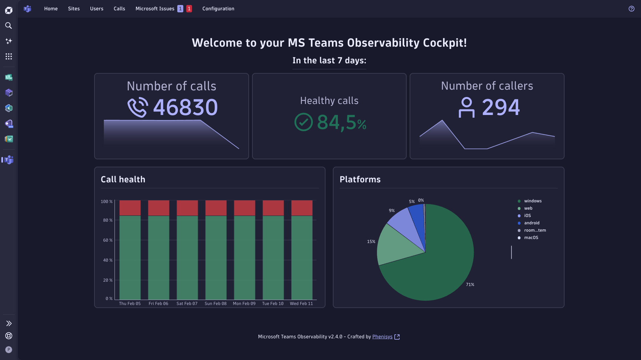641x360 pixels.
Task: Open the Phenisys link in the footer
Action: [382, 337]
